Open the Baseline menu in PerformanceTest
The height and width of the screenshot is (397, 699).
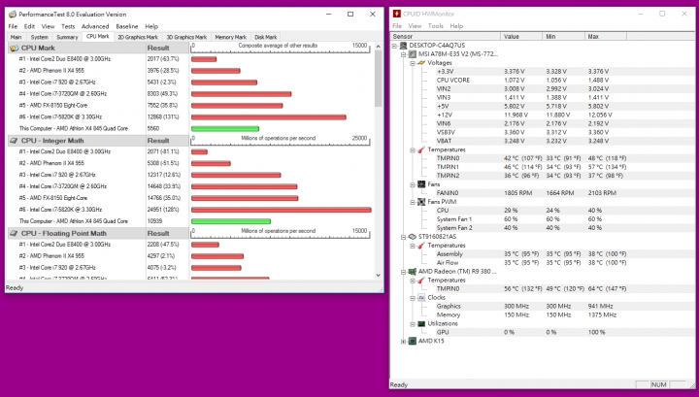coord(126,26)
